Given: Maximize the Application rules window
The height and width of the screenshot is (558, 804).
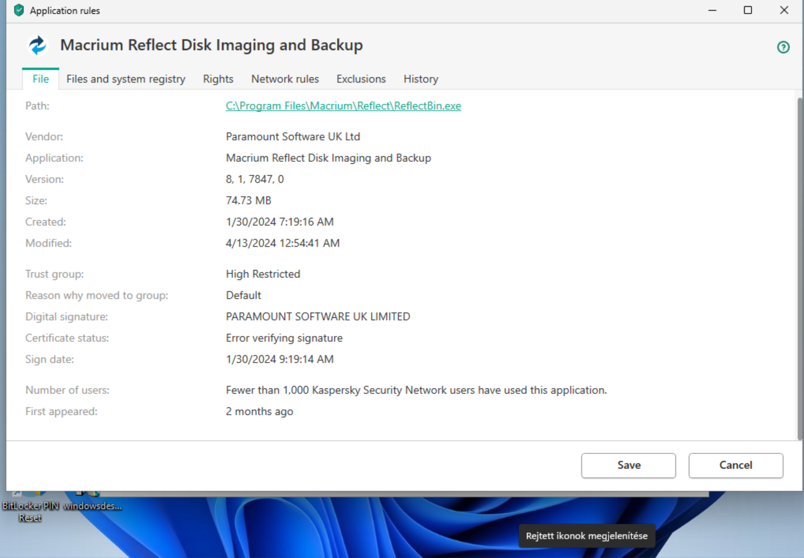Looking at the screenshot, I should 748,11.
